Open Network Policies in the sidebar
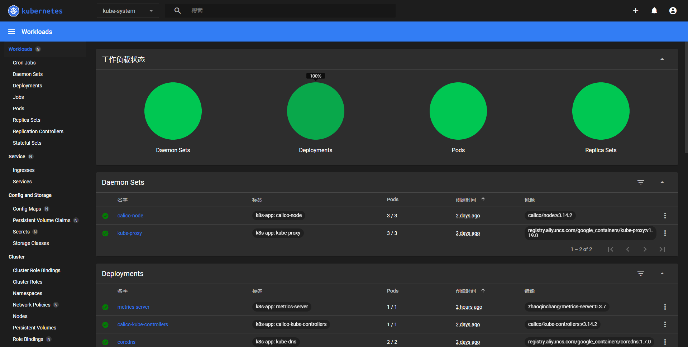This screenshot has width=688, height=347. 32,305
